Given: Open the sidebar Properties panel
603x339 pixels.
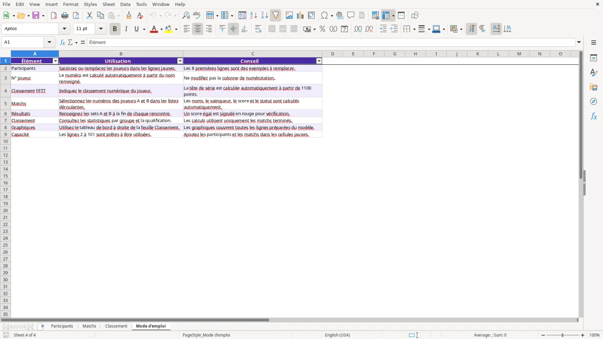Looking at the screenshot, I should click(593, 58).
